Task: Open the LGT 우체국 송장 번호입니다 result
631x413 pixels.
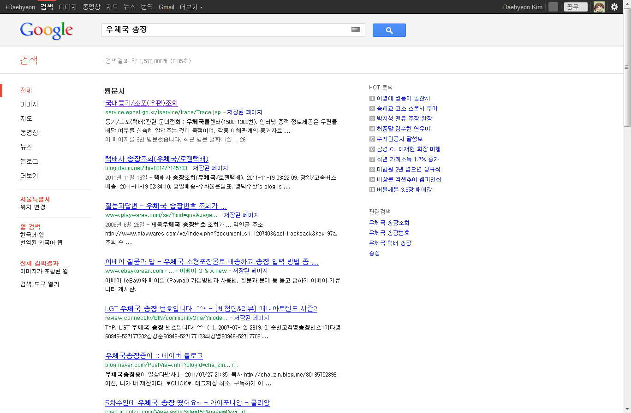Action: pyautogui.click(x=211, y=308)
